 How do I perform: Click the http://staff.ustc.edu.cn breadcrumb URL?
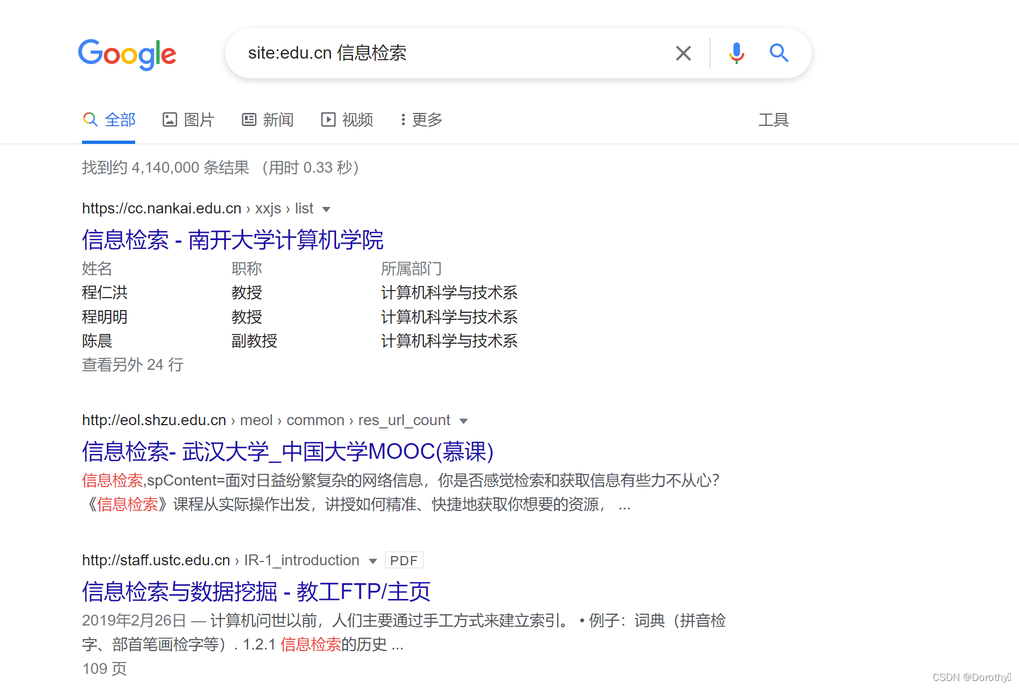(x=156, y=560)
